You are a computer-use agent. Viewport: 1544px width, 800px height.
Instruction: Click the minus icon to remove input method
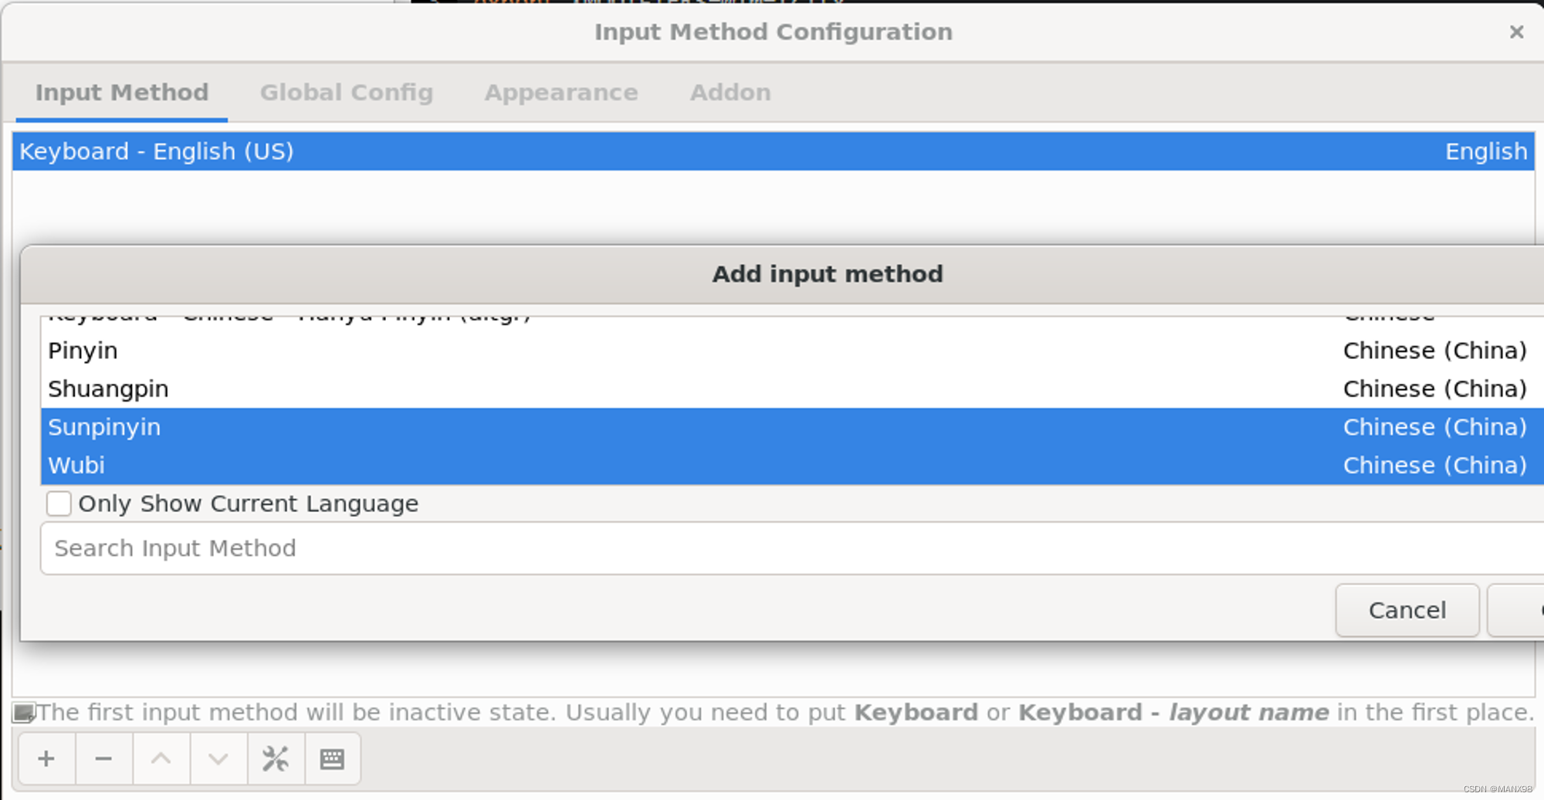[103, 759]
